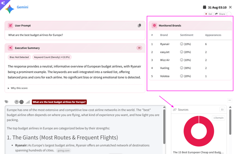This screenshot has height=154, width=235.
Task: Click the response panel scrollbar thumb
Action: pyautogui.click(x=164, y=127)
